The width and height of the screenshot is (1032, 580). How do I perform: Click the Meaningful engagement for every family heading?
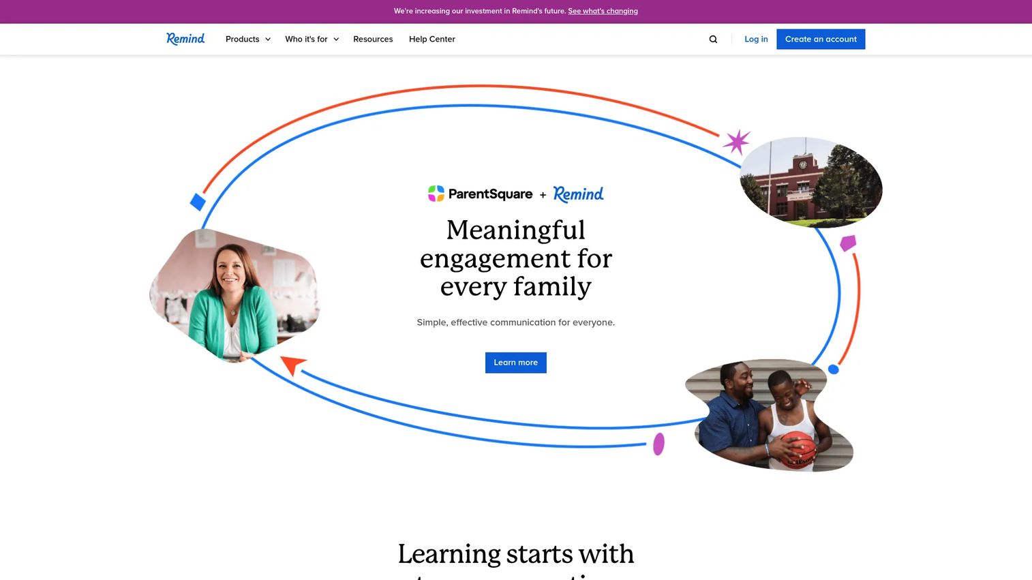coord(516,258)
